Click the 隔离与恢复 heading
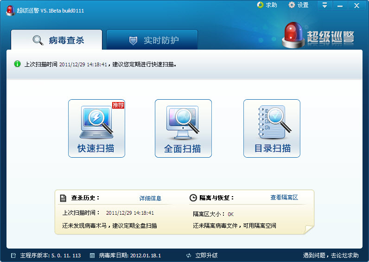Image resolution: width=369 pixels, height=262 pixels. tap(216, 198)
